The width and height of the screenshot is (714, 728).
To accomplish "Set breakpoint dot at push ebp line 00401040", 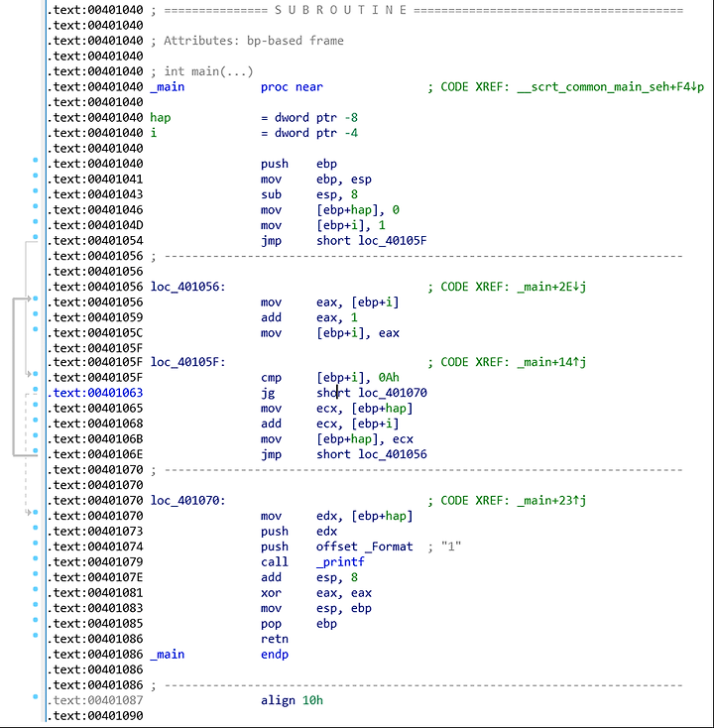I will coord(36,160).
